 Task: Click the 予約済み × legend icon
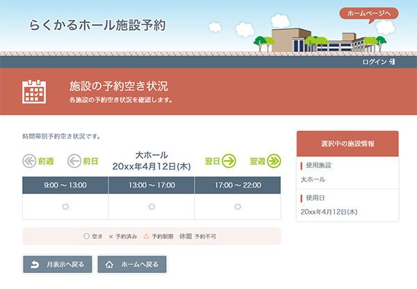(x=111, y=237)
